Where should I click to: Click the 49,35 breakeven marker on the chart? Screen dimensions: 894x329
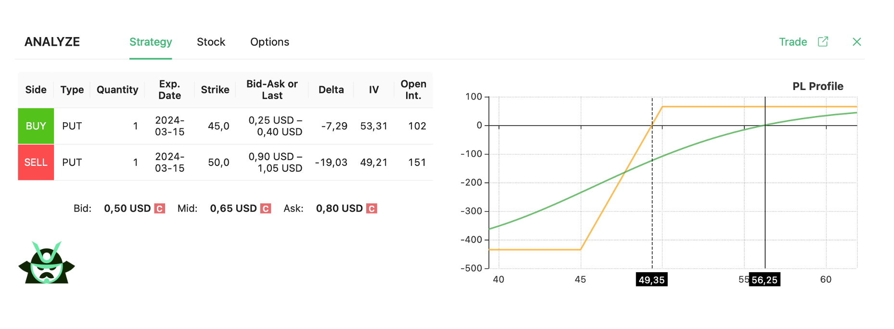pos(652,279)
